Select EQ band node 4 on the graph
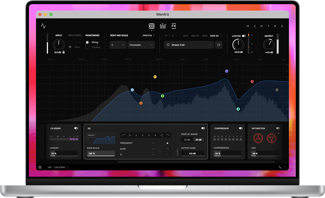The height and width of the screenshot is (198, 325). (x=238, y=109)
